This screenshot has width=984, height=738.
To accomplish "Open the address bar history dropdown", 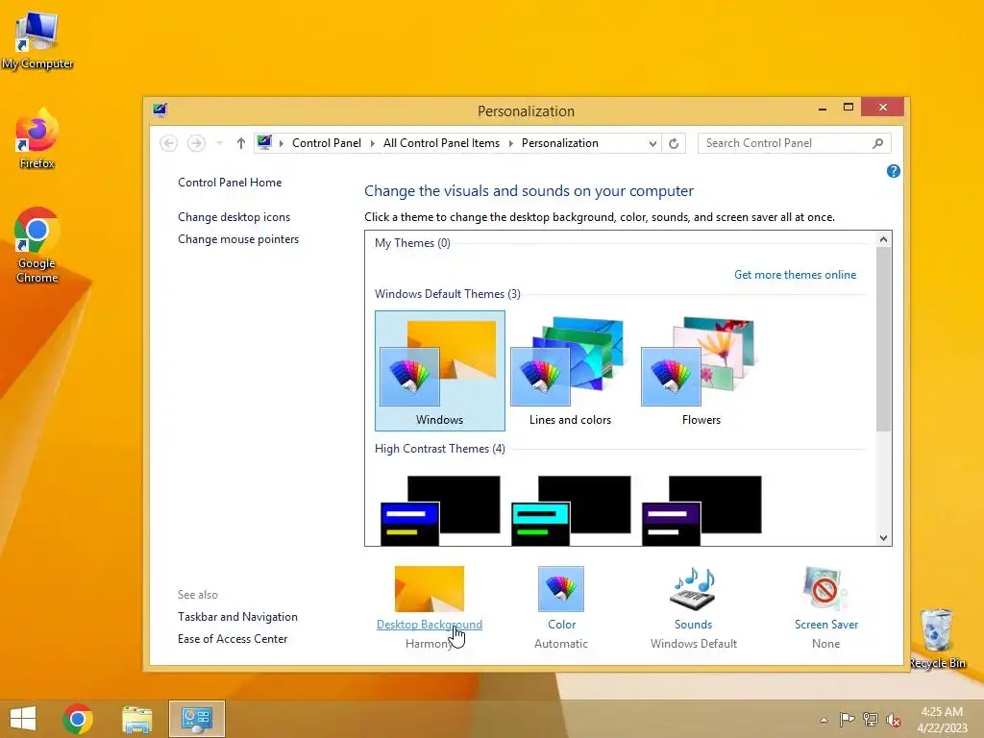I will tap(652, 143).
